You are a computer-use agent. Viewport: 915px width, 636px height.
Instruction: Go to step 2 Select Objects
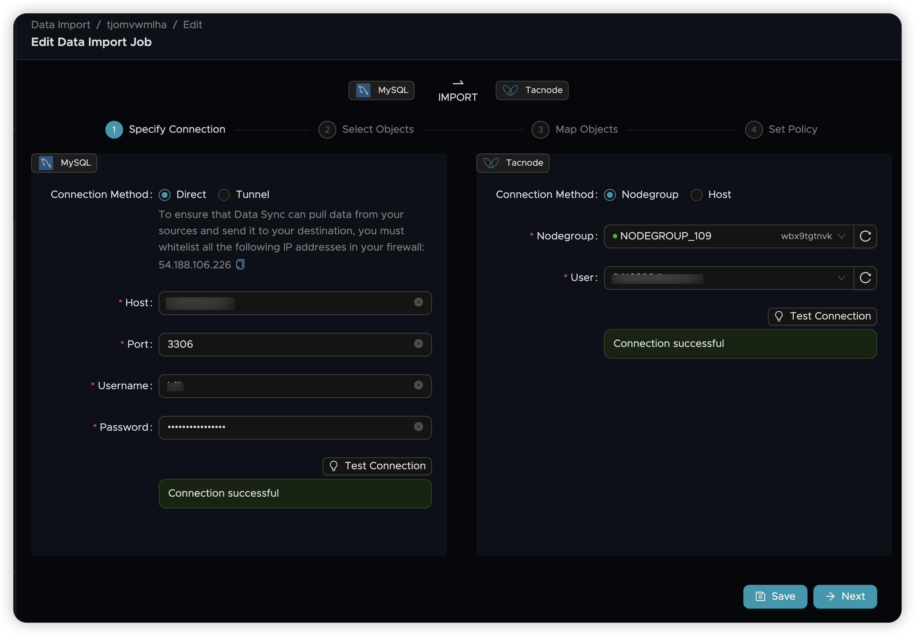[x=366, y=129]
